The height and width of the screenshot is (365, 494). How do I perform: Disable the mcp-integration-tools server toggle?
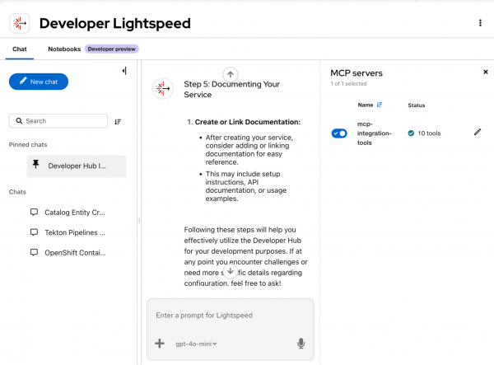(339, 133)
